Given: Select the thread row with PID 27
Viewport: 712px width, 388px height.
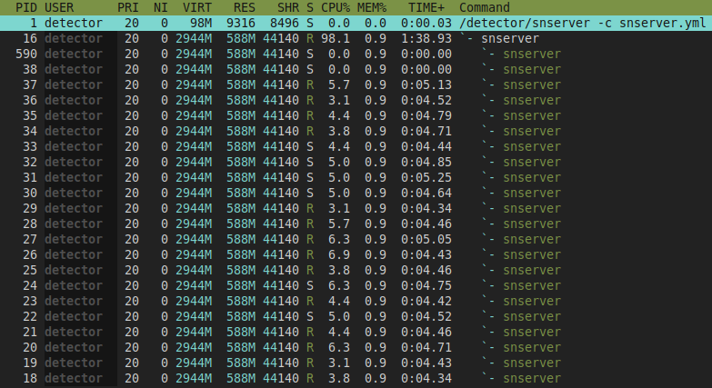Looking at the screenshot, I should 356,239.
